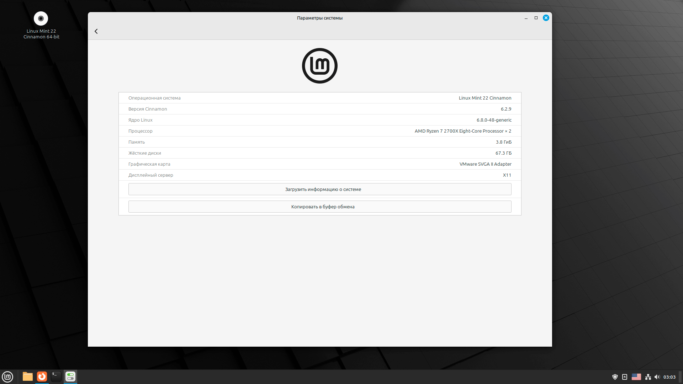Click the Память 3.8 ГиБ entry
683x384 pixels.
pyautogui.click(x=320, y=142)
